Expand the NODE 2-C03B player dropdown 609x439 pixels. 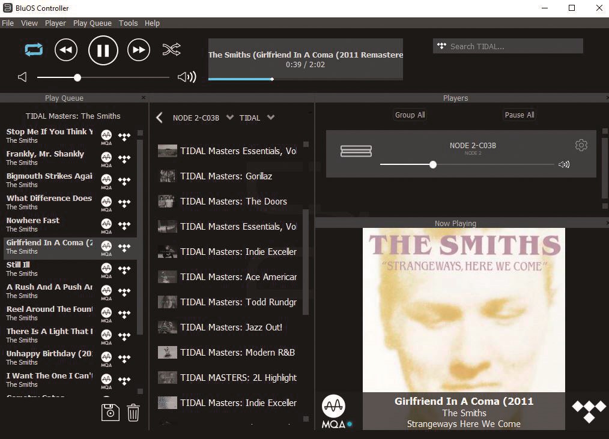pos(230,118)
